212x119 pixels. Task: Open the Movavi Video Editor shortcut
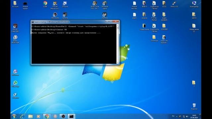(15, 28)
